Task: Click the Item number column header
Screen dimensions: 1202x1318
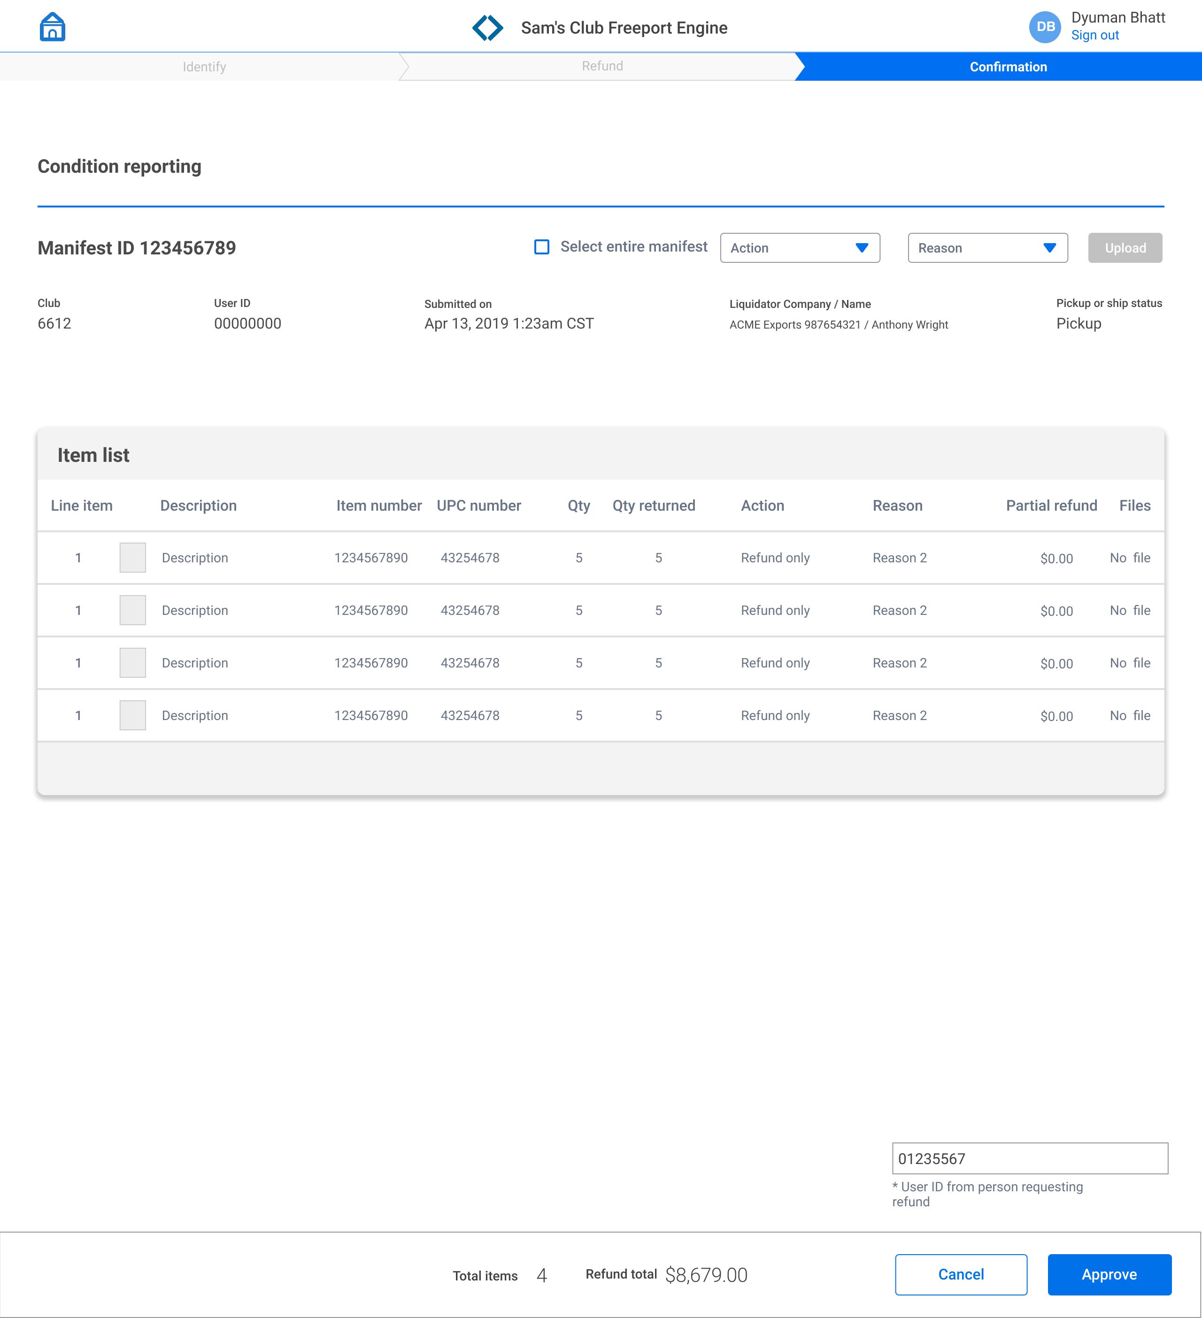Action: tap(378, 506)
